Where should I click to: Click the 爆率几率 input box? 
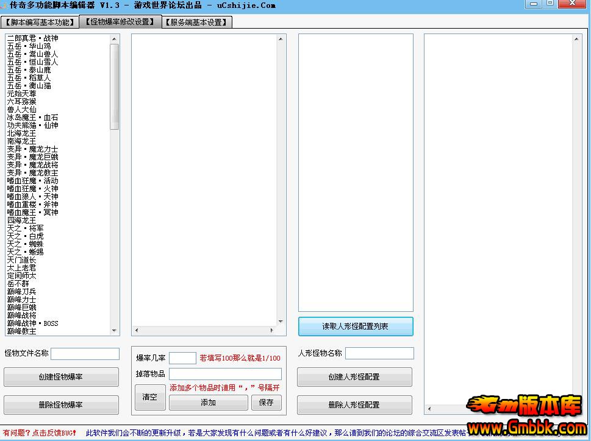tap(182, 358)
